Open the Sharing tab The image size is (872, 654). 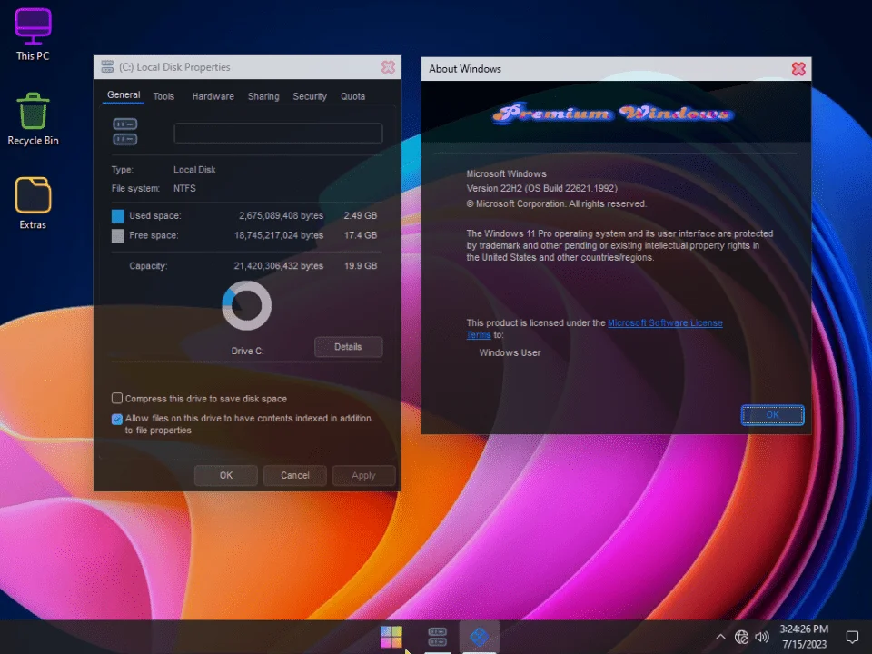(x=263, y=96)
